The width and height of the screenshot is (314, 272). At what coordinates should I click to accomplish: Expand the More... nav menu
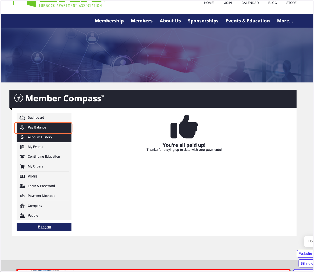point(285,21)
